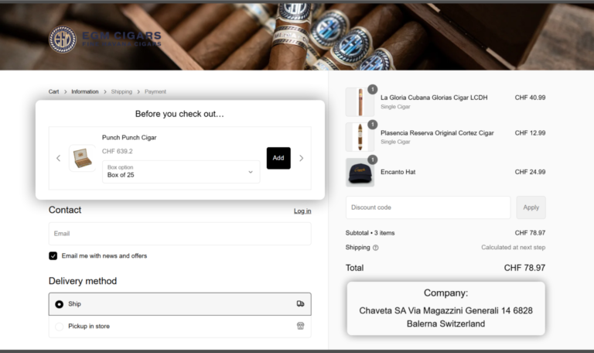
Task: Open Plasencia Reserva cigar thumbnail
Action: tap(360, 137)
